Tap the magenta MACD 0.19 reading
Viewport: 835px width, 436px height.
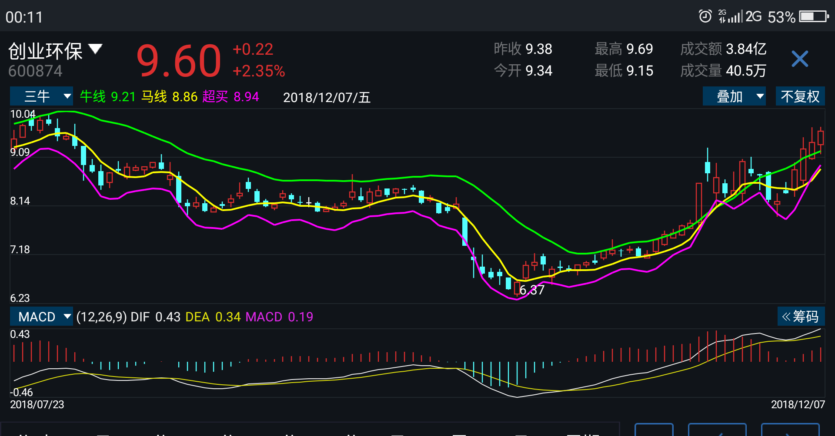pyautogui.click(x=279, y=317)
